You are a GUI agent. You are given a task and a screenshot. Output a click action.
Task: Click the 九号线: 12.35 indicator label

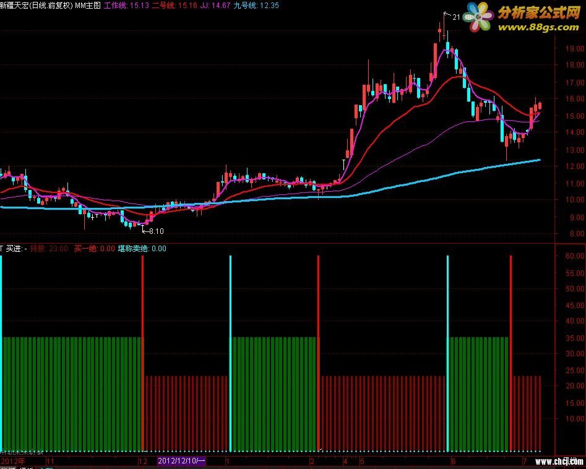point(256,5)
